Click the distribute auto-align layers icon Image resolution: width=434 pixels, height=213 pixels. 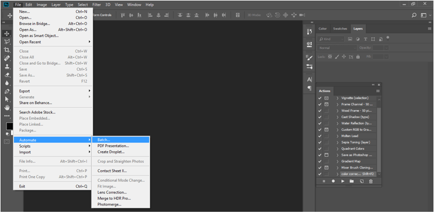point(238,15)
